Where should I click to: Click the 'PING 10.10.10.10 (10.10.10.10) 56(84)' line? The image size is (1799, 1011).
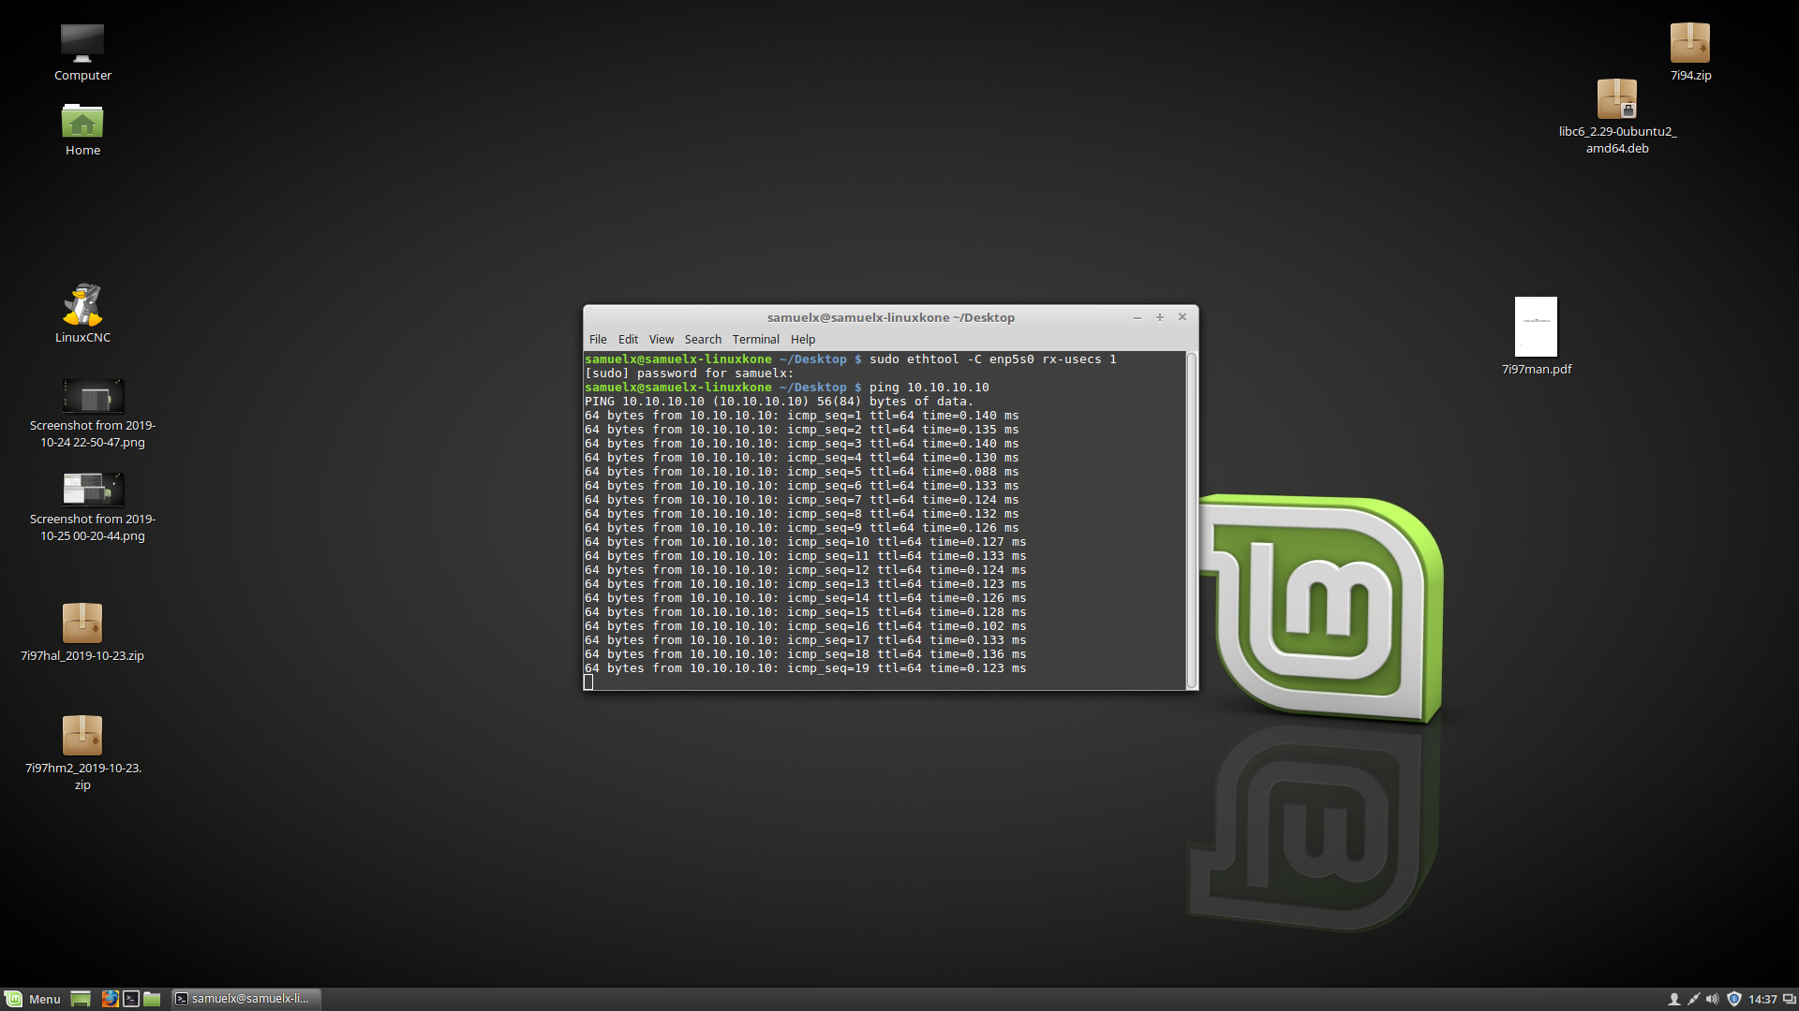779,402
